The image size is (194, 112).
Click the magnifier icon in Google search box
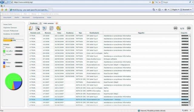(x=190, y=2)
